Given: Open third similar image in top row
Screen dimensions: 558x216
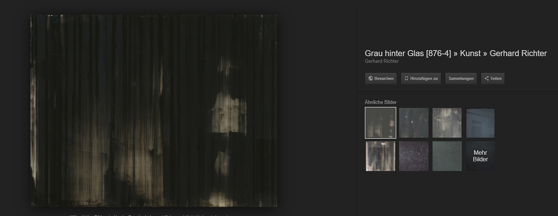Looking at the screenshot, I should pos(447,123).
